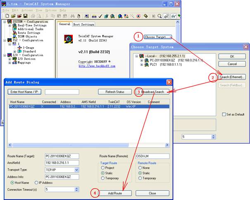Click the Open folder toolbar icon
250x200 pixels.
[13, 16]
